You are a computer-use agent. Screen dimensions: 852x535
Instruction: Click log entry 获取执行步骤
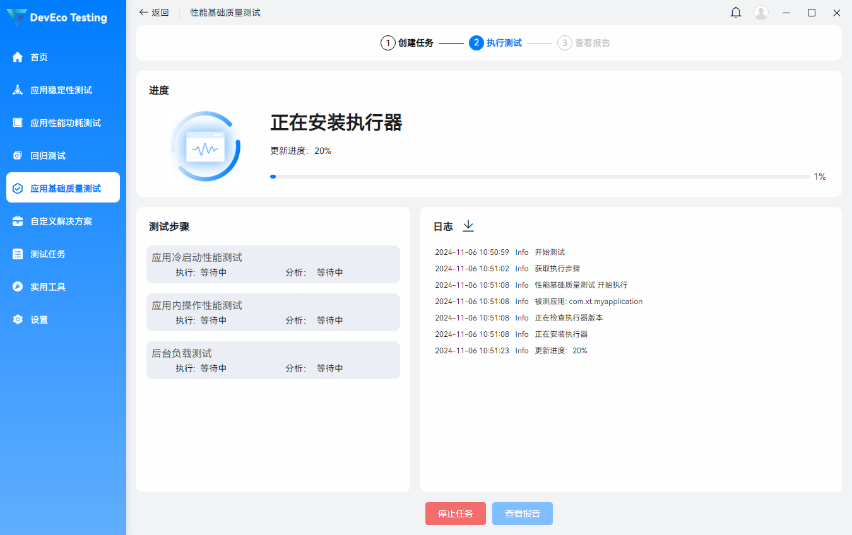557,269
